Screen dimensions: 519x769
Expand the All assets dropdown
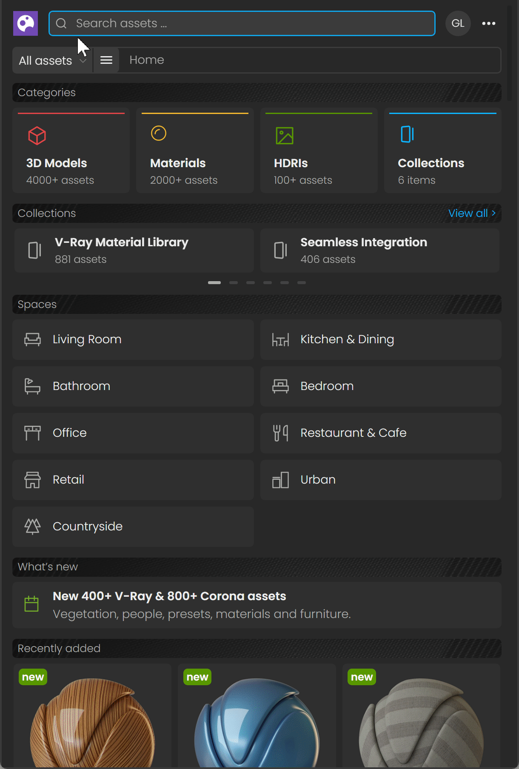pyautogui.click(x=52, y=60)
